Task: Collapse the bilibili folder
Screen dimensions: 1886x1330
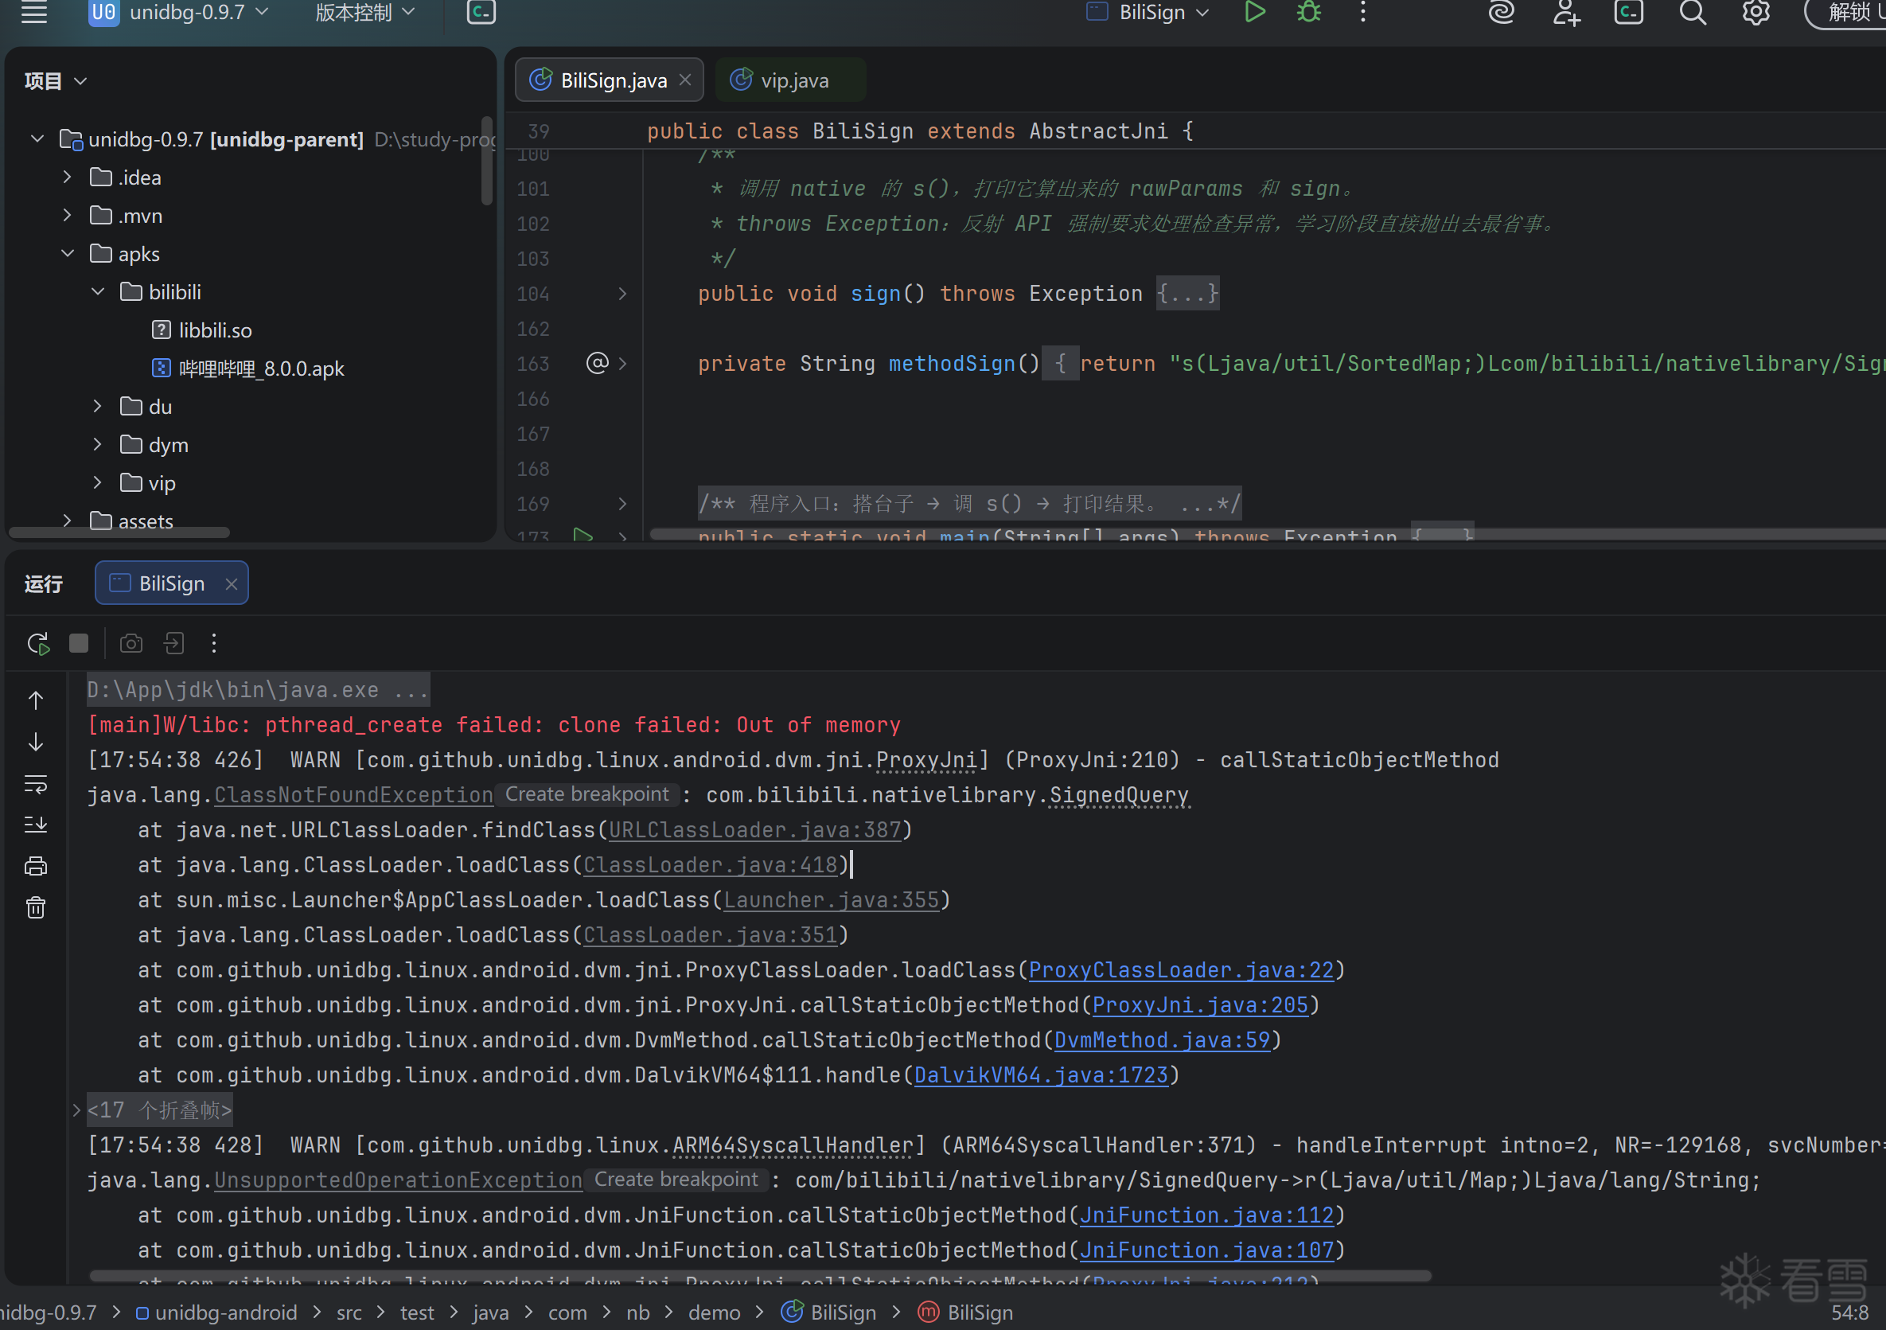Action: click(x=98, y=291)
